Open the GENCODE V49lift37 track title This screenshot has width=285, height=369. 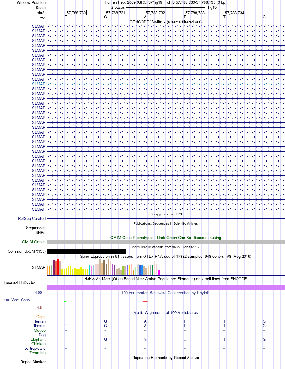166,22
